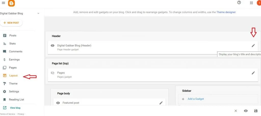
Task: Open the Google apps grid
Action: point(251,3)
